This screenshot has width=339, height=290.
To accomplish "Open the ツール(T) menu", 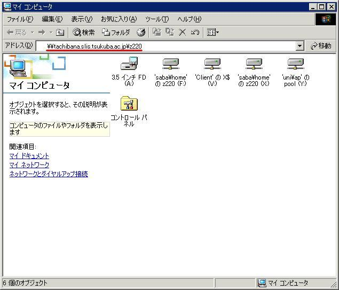I will pos(157,19).
